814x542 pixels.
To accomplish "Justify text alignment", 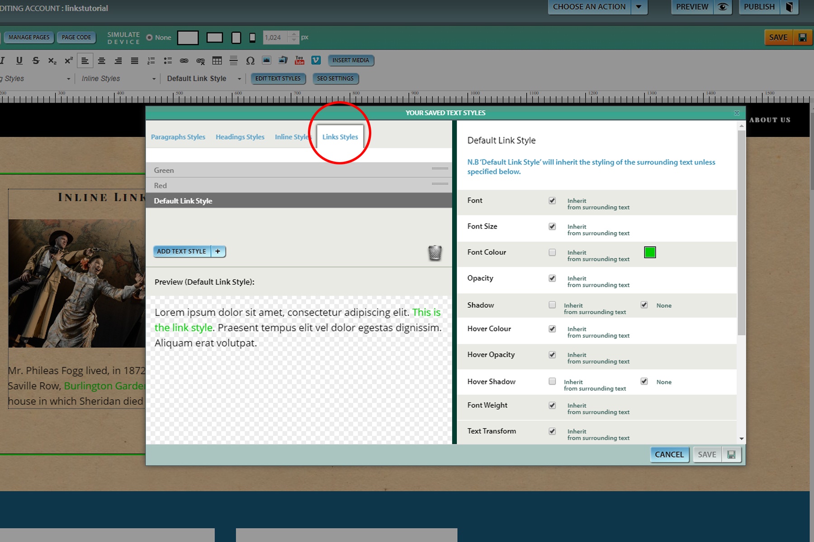I will click(135, 61).
